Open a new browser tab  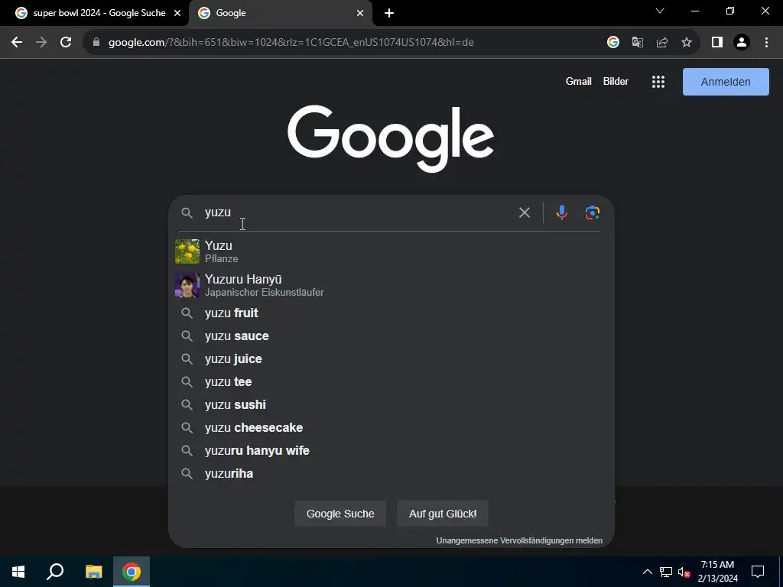[389, 13]
